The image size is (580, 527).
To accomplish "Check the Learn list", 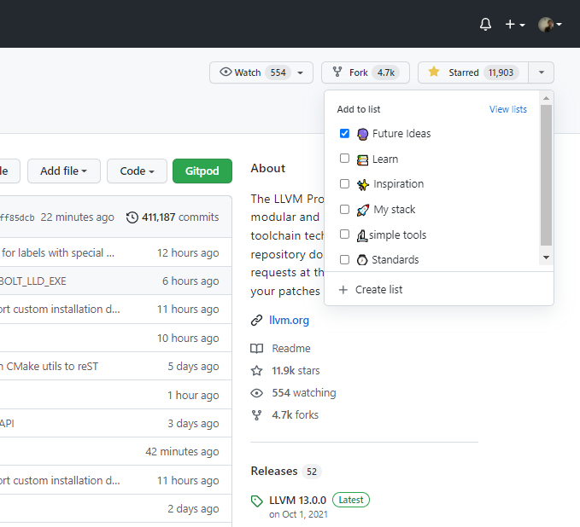I will coord(344,159).
